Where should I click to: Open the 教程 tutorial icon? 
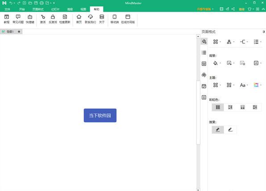7,19
